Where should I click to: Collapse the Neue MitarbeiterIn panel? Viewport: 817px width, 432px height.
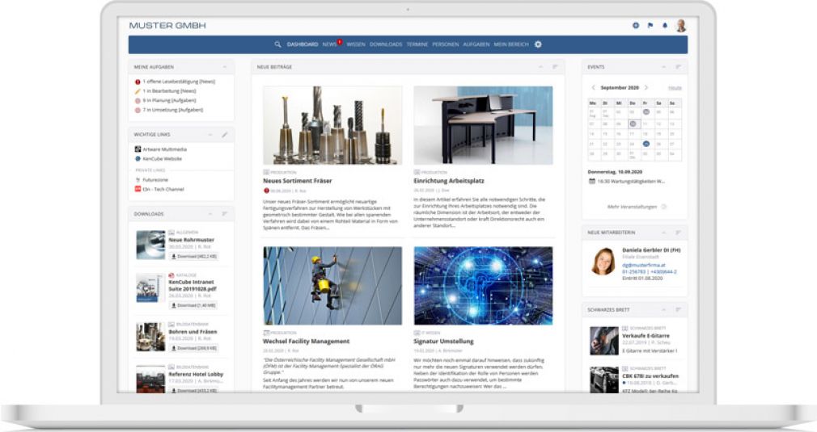(x=664, y=233)
